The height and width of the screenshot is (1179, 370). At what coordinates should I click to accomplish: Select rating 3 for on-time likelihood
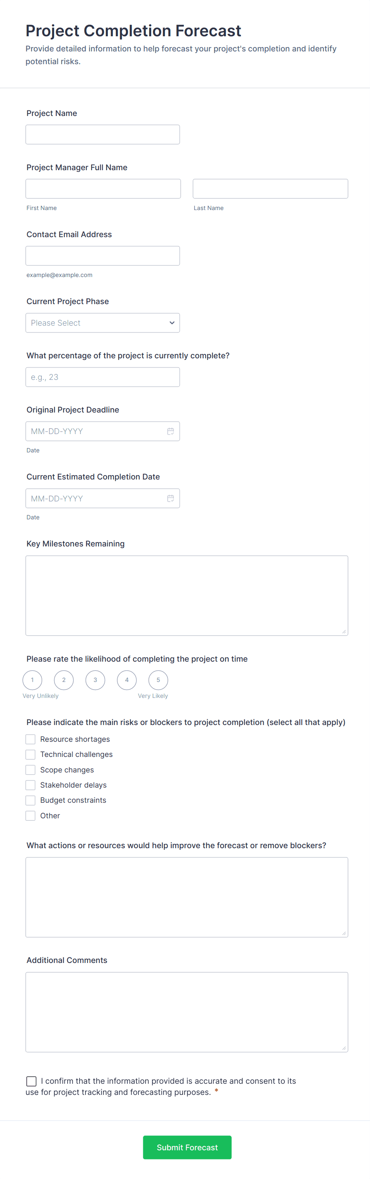(x=95, y=680)
